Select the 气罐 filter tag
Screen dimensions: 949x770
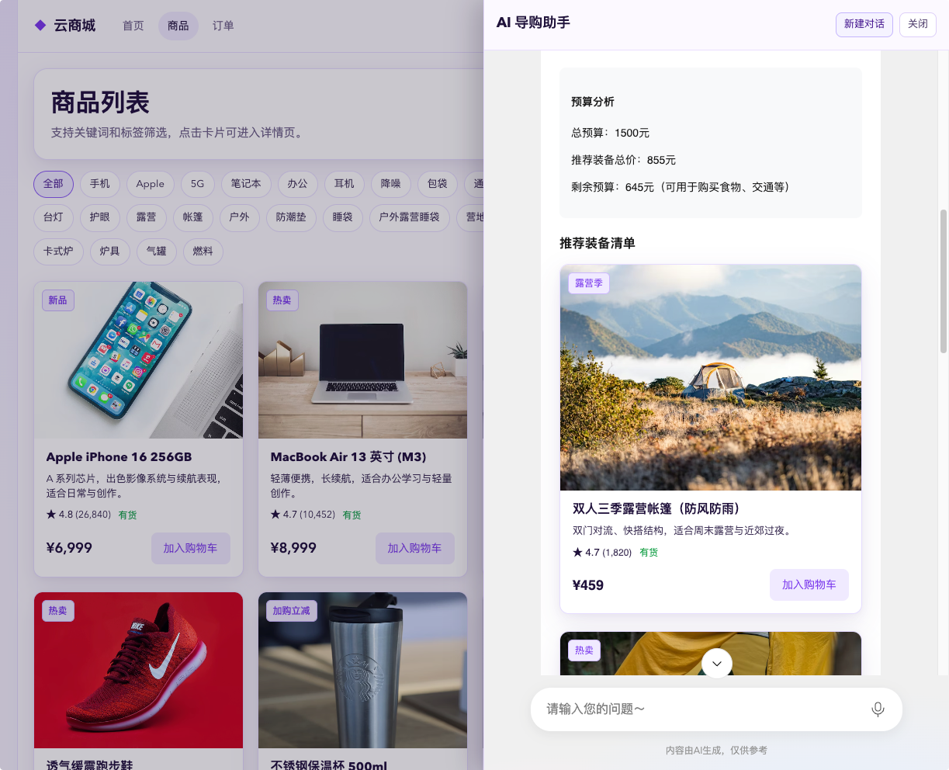coord(157,251)
